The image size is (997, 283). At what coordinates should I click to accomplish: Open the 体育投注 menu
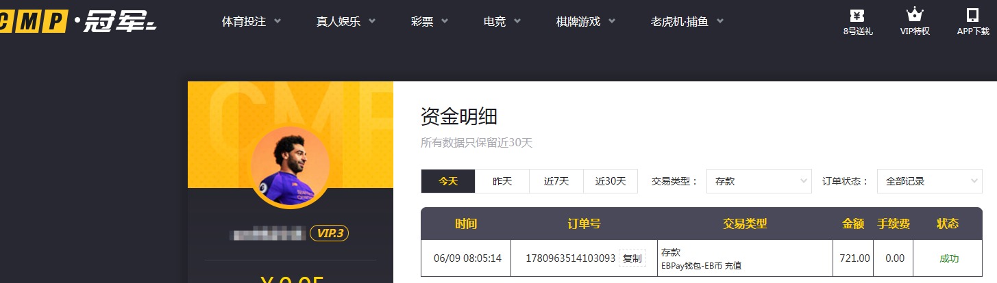[x=244, y=21]
